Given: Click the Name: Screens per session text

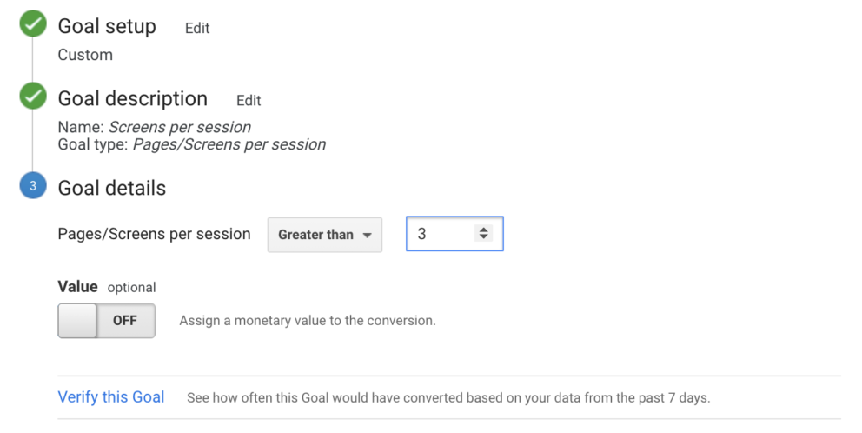Looking at the screenshot, I should click(x=155, y=127).
